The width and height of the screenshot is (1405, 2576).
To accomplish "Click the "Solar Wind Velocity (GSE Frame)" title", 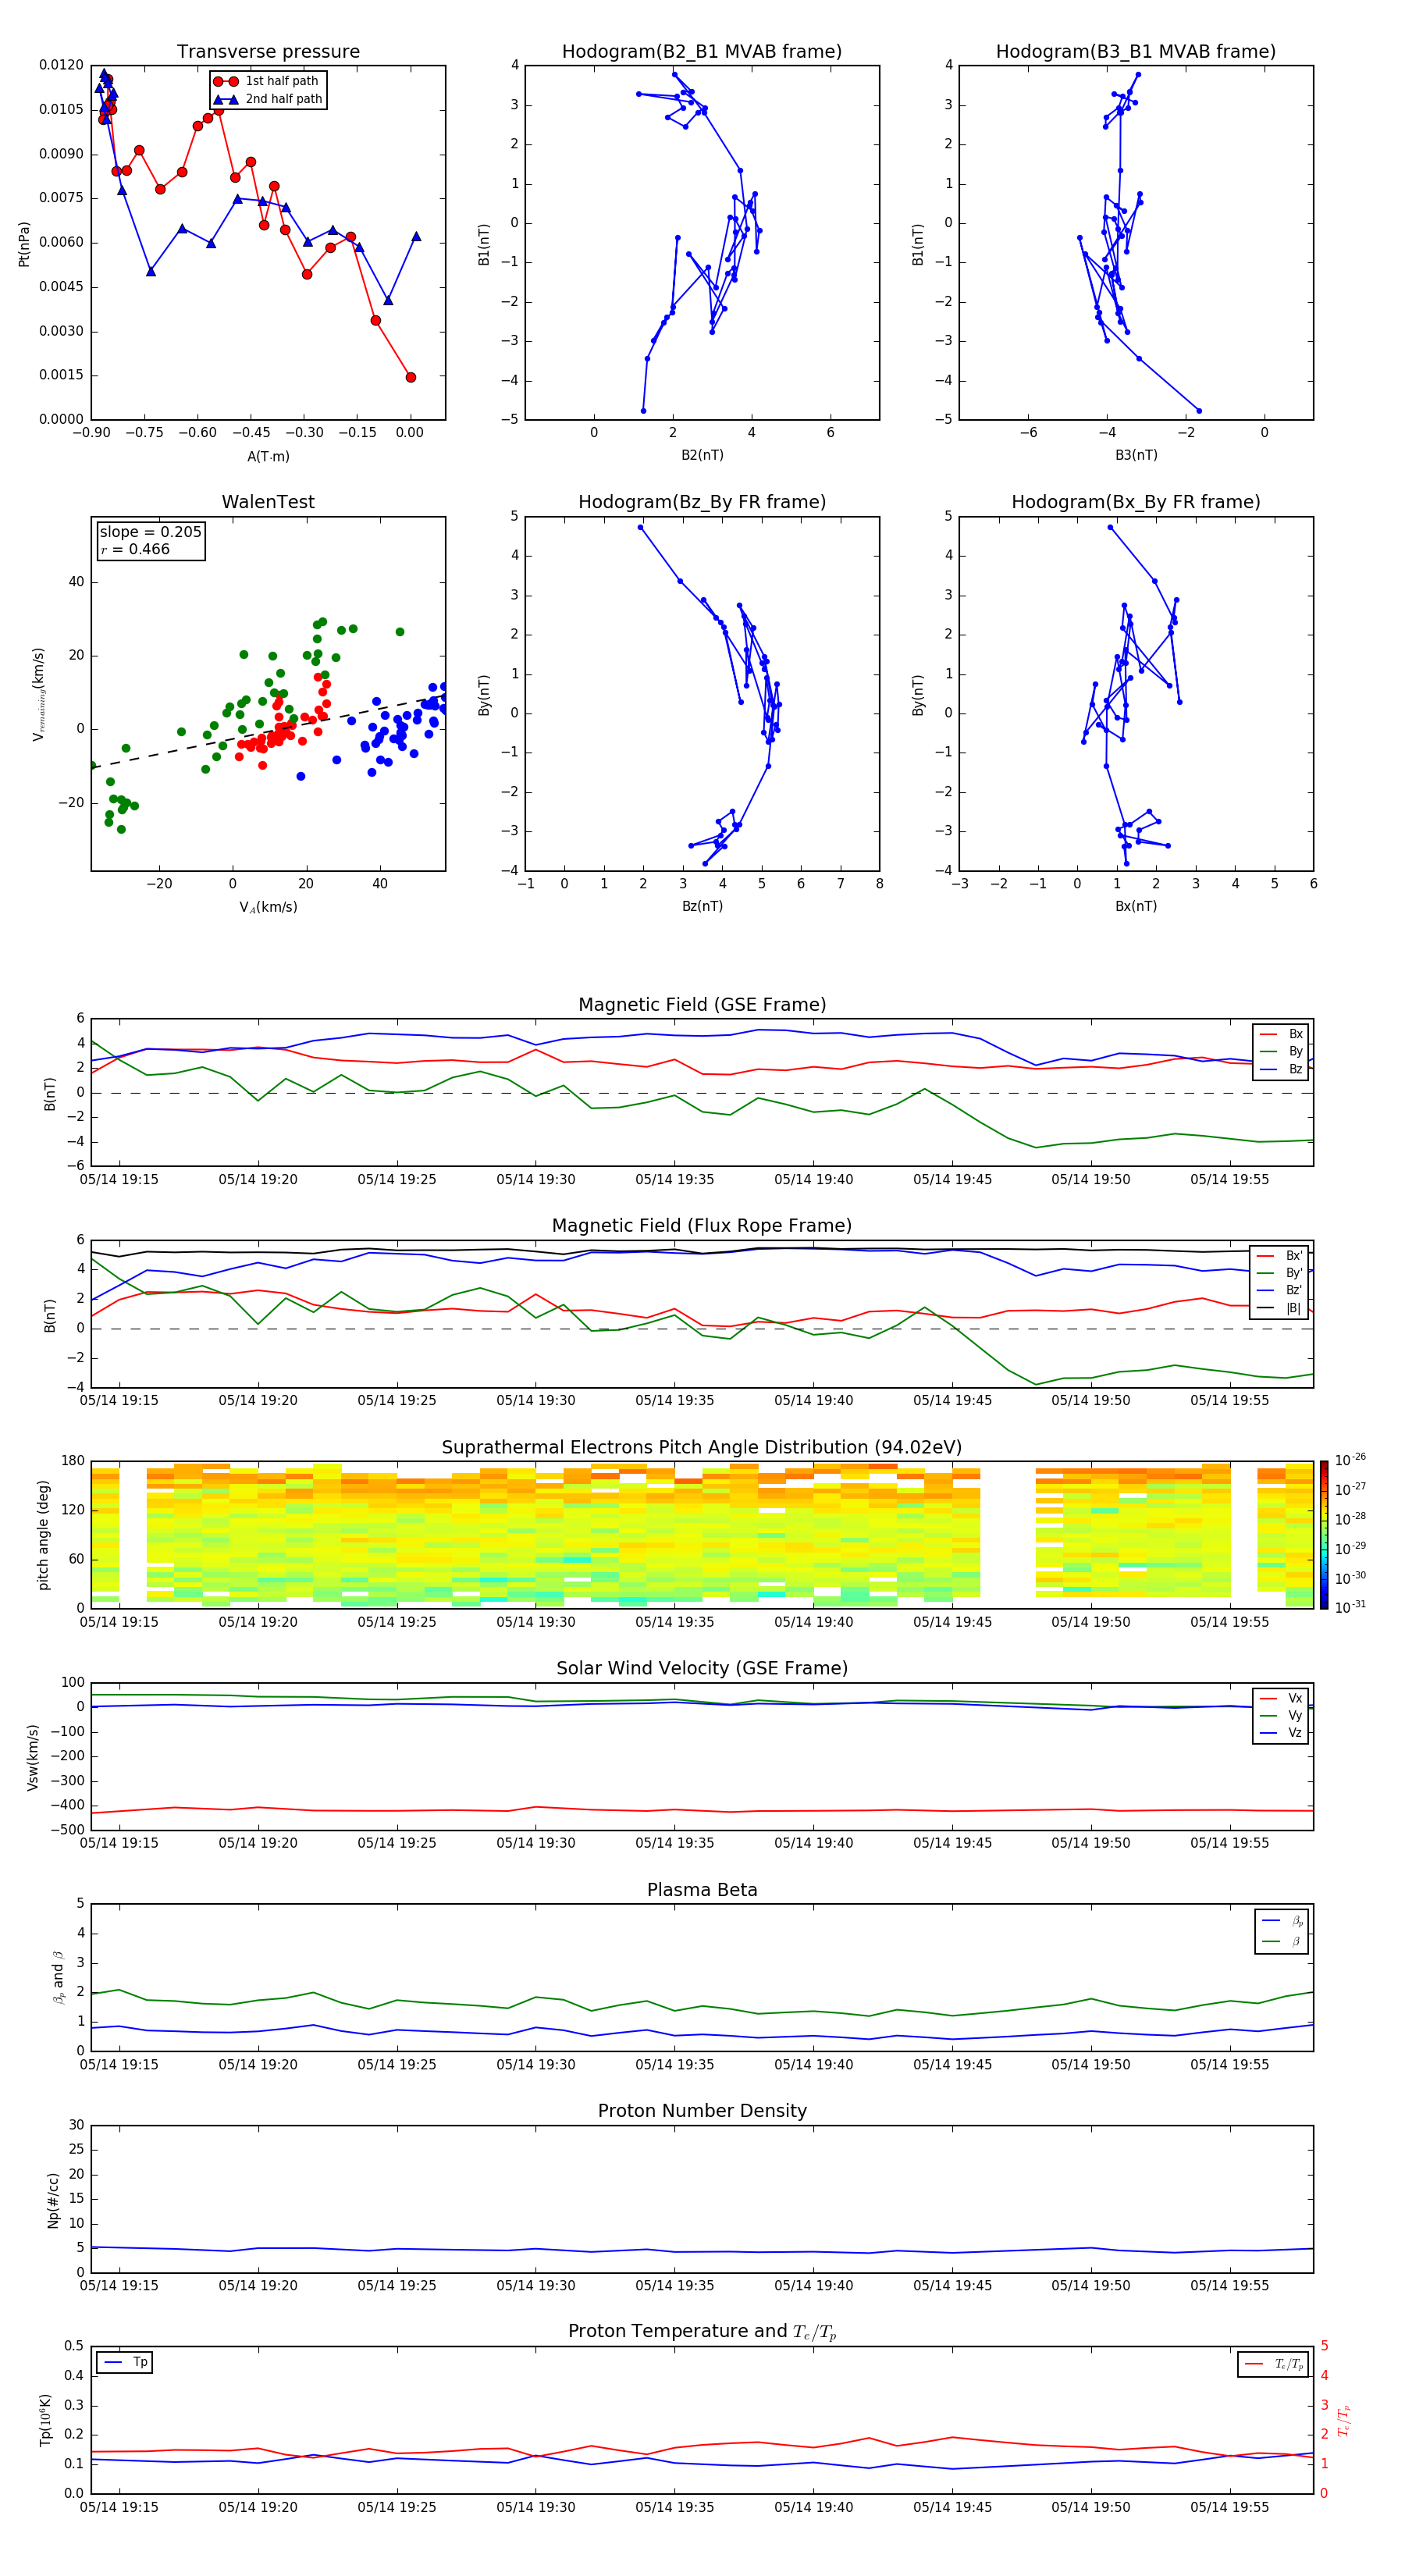I will click(x=702, y=1669).
